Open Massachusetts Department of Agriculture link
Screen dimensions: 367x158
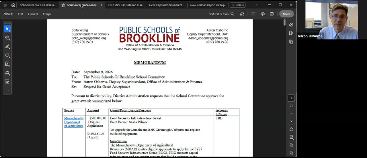point(74,122)
